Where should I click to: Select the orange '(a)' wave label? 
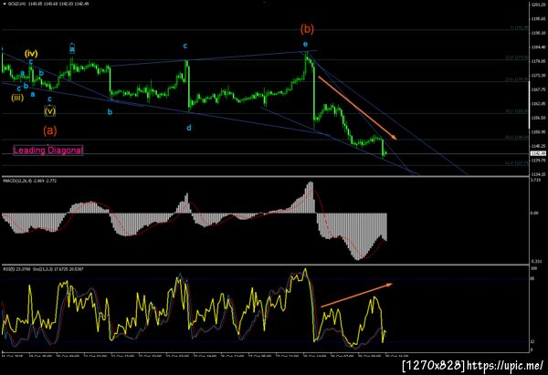click(x=50, y=130)
